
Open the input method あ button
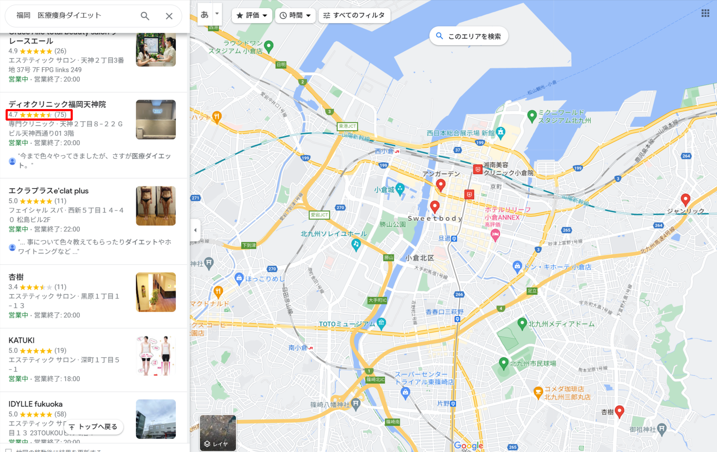click(x=205, y=14)
